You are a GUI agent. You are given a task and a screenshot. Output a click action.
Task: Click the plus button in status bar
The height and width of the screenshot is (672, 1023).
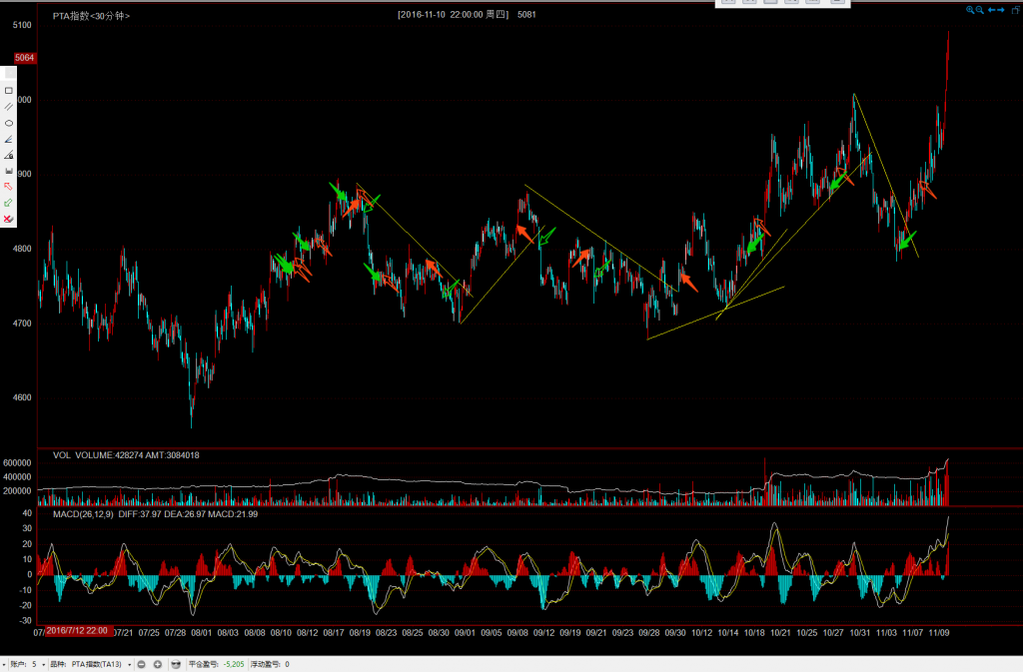click(x=158, y=664)
